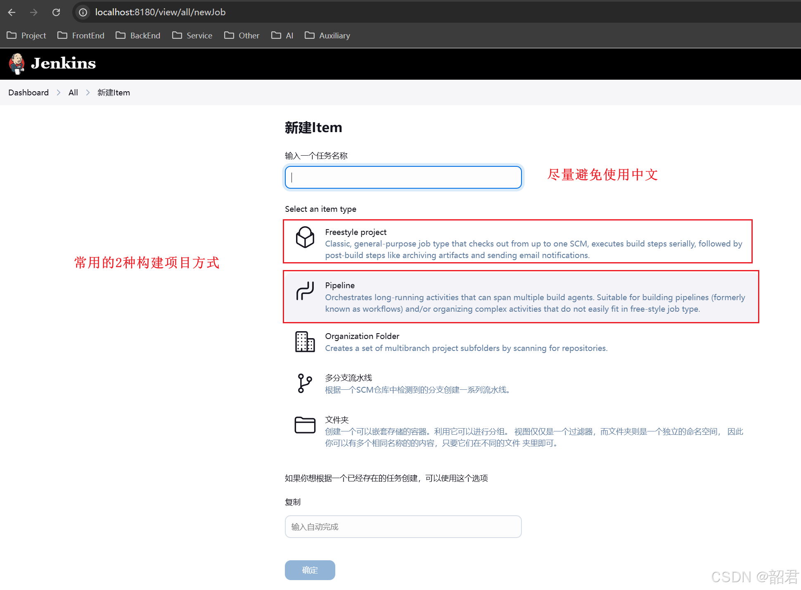Open the BackEnd bookmark folder

[x=138, y=36]
